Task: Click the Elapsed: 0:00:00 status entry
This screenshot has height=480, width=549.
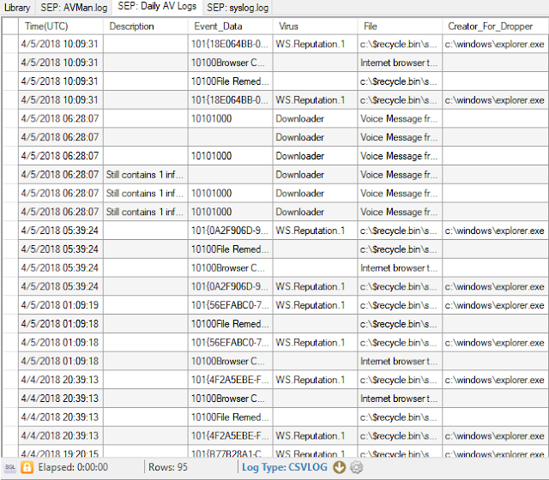Action: click(x=73, y=467)
